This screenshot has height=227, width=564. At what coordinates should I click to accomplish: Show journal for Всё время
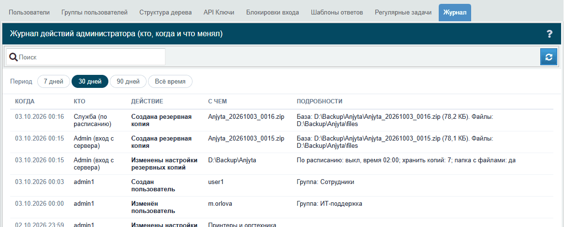(170, 82)
